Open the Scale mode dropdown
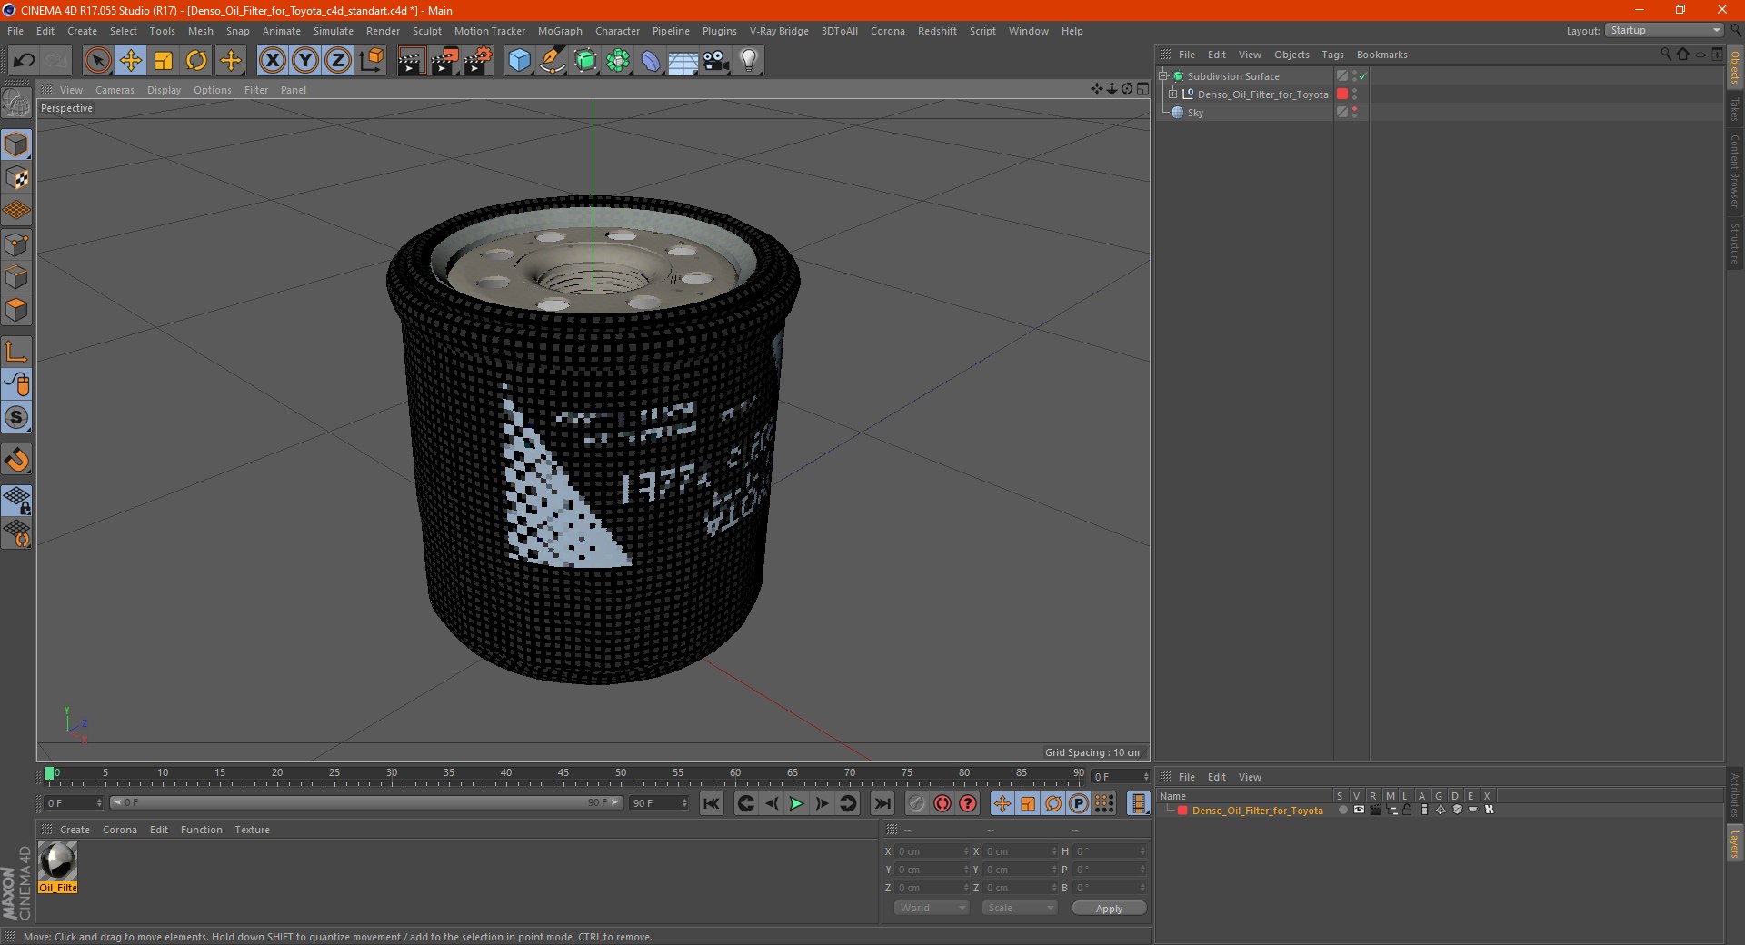Screen dimensions: 1745x945 1020,908
